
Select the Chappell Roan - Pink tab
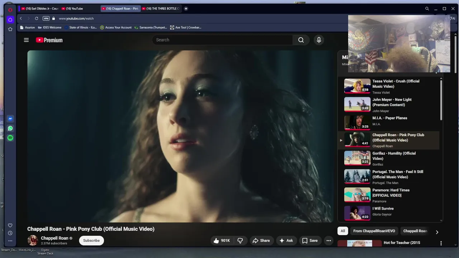point(120,9)
